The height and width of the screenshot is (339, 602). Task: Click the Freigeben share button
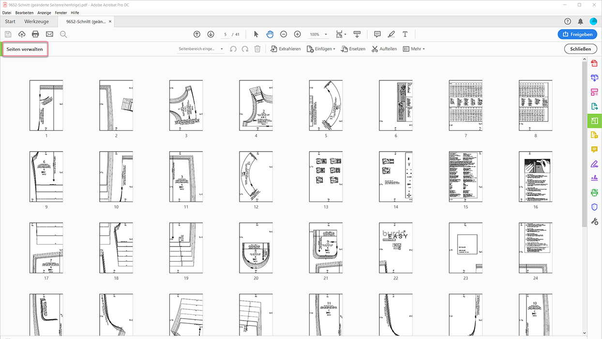[x=577, y=34]
